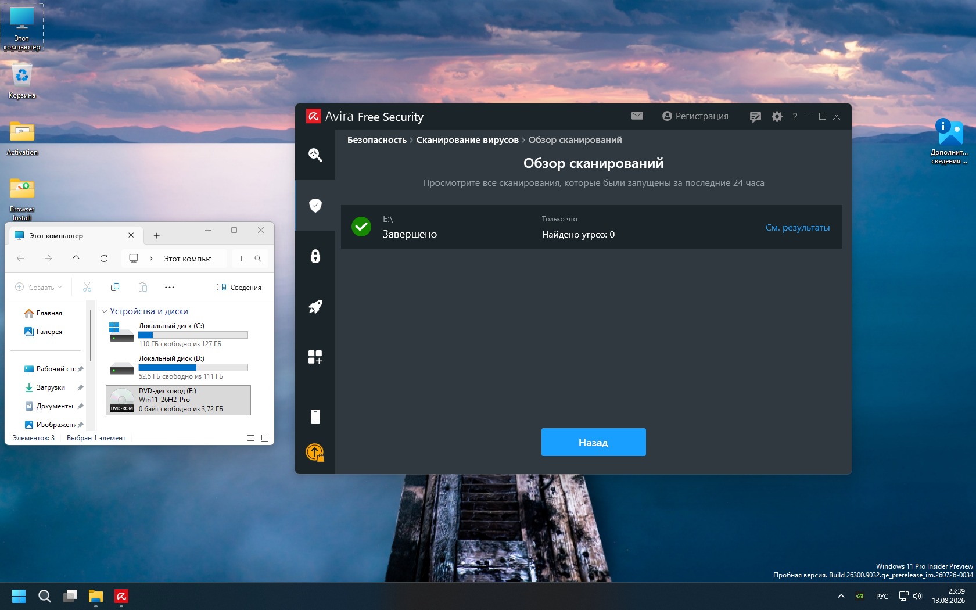This screenshot has width=976, height=610.
Task: Open the Security shield section in Avira sidebar
Action: (x=315, y=205)
